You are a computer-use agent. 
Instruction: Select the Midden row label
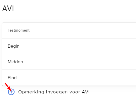pos(15,62)
